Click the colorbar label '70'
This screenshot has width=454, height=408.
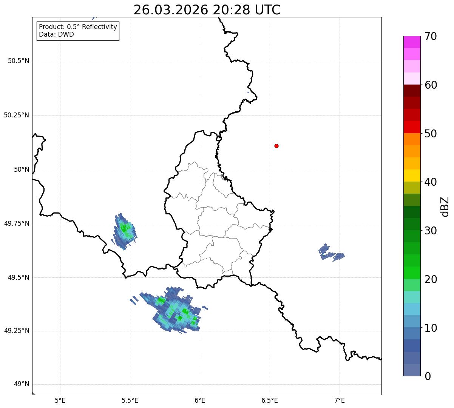tap(431, 37)
